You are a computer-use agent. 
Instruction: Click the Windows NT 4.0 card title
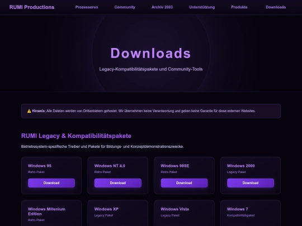tap(110, 166)
